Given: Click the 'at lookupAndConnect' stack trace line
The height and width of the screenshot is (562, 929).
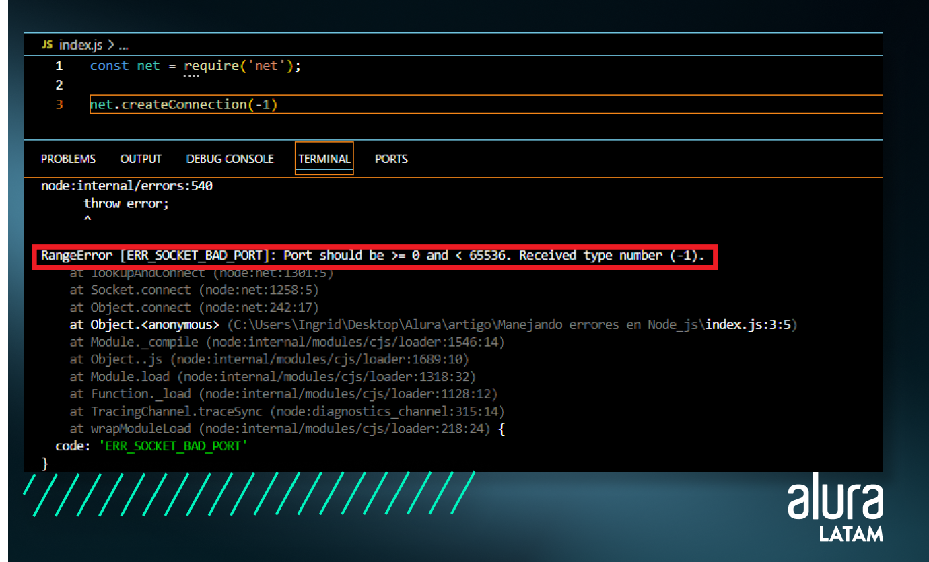Looking at the screenshot, I should click(202, 274).
